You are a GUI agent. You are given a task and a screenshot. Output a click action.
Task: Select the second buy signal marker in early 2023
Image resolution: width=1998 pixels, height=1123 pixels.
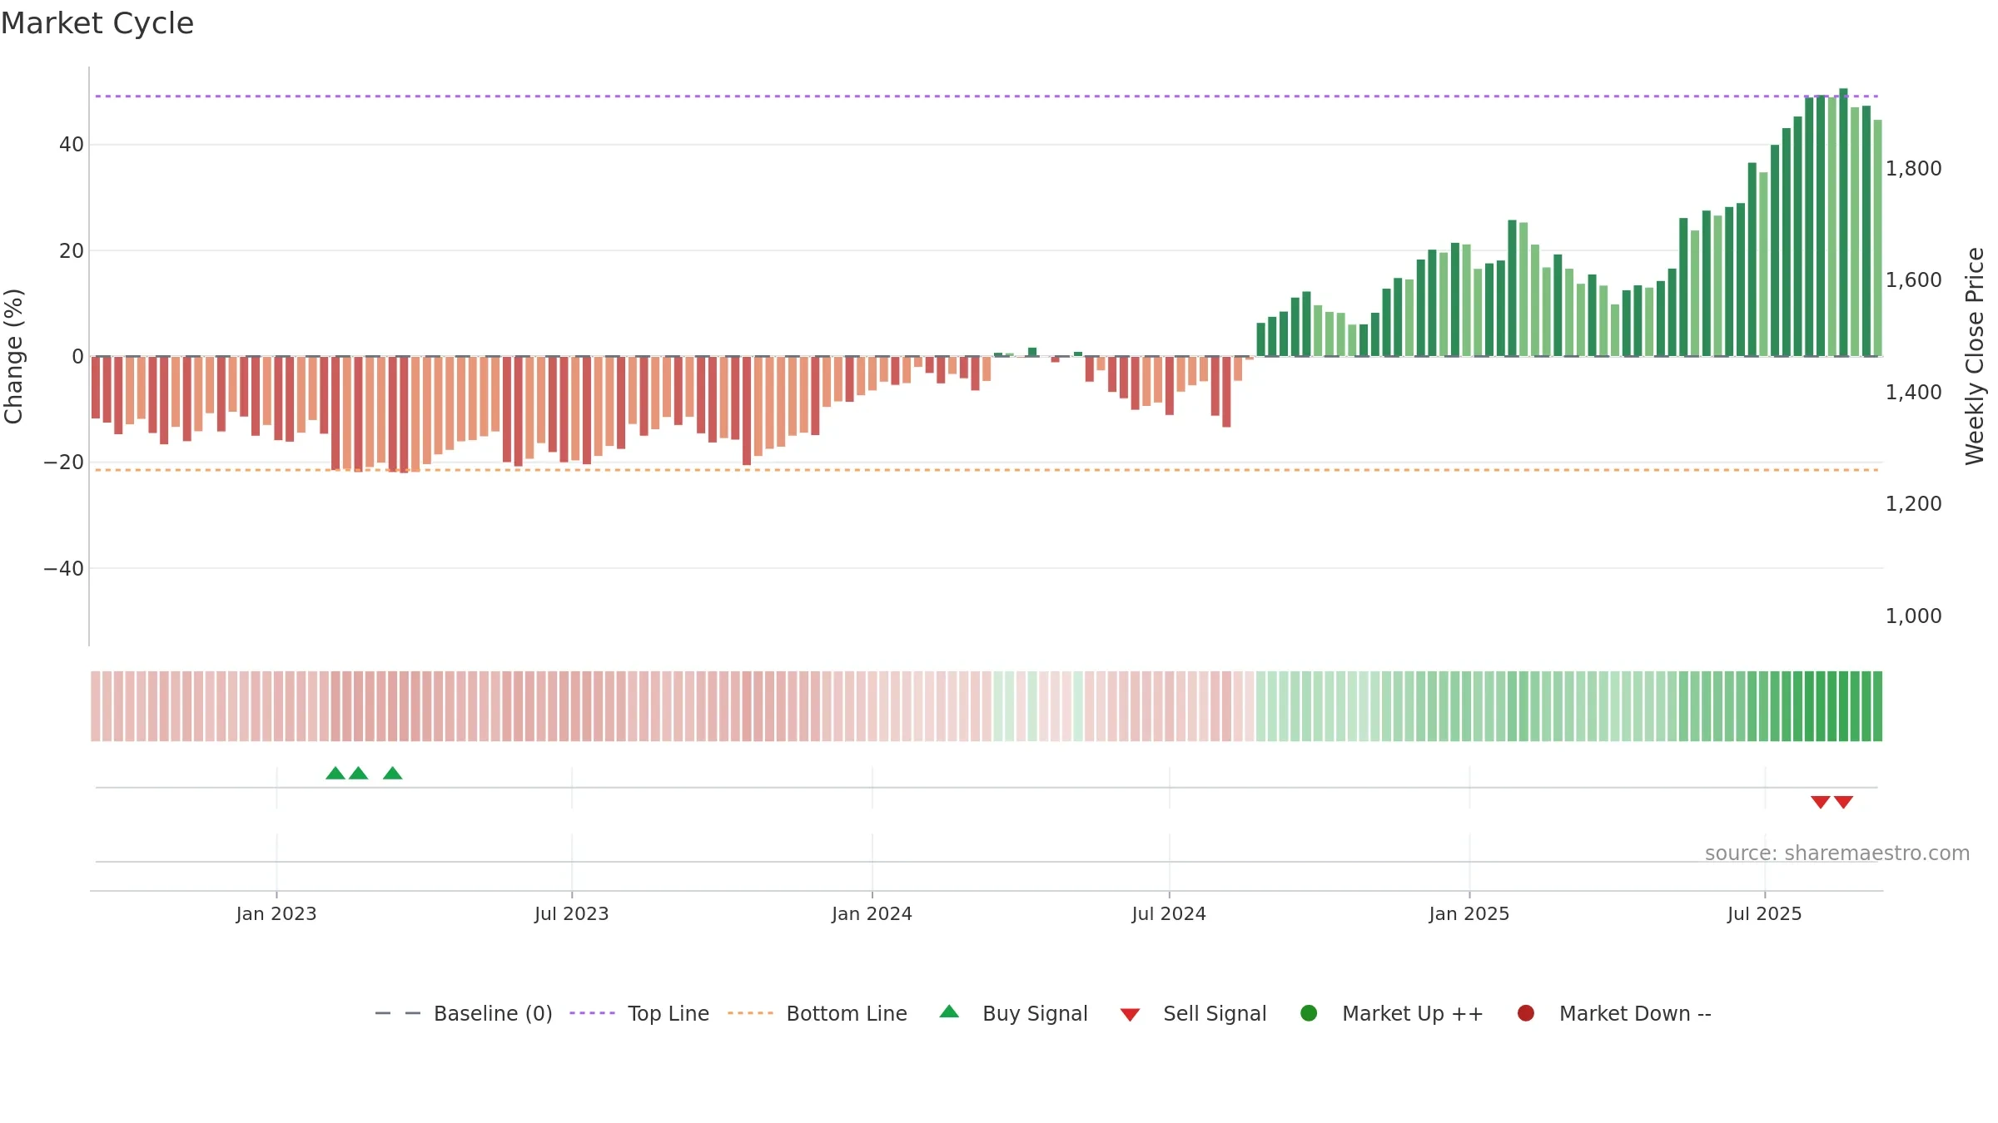tap(359, 774)
